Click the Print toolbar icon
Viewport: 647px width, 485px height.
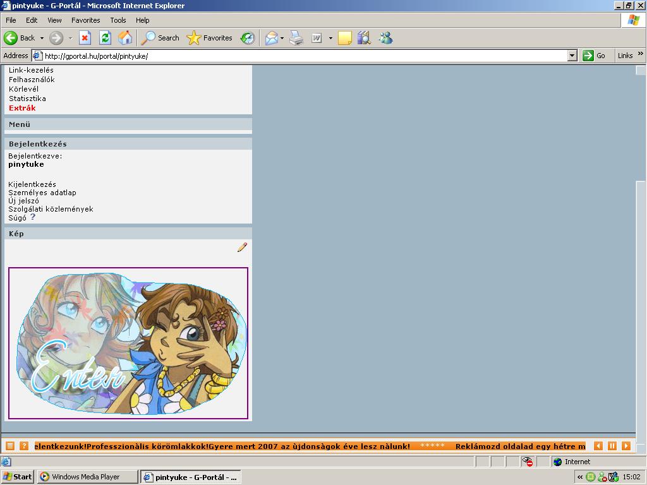point(296,38)
